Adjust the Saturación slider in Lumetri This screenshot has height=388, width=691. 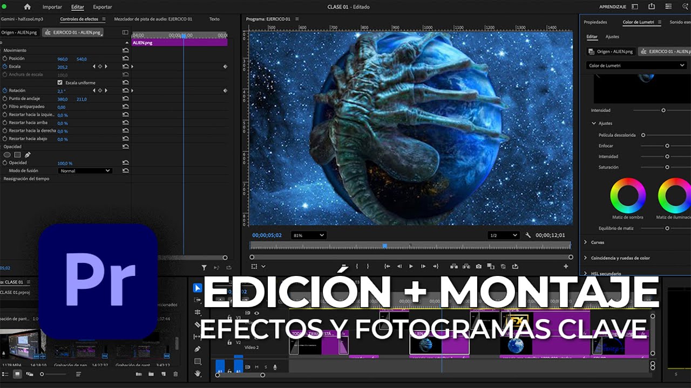[x=667, y=167]
